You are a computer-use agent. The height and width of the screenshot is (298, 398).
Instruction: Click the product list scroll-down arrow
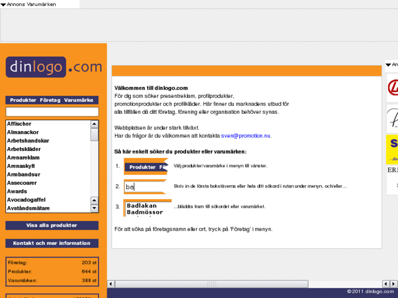point(94,208)
